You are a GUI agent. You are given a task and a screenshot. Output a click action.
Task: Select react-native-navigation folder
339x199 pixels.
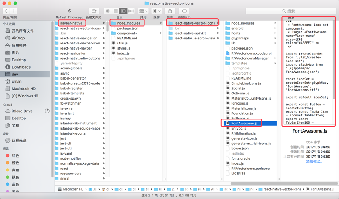tap(79, 38)
